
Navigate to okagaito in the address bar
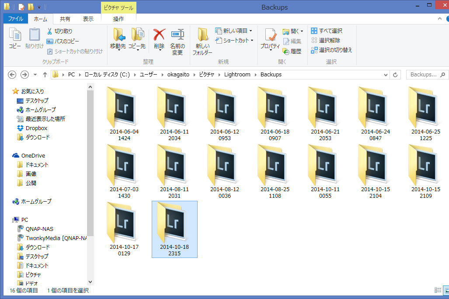(x=178, y=75)
